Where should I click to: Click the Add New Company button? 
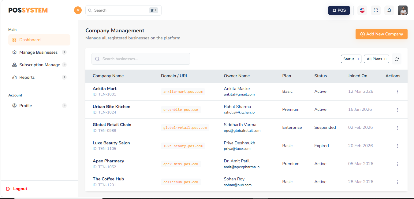pos(381,34)
